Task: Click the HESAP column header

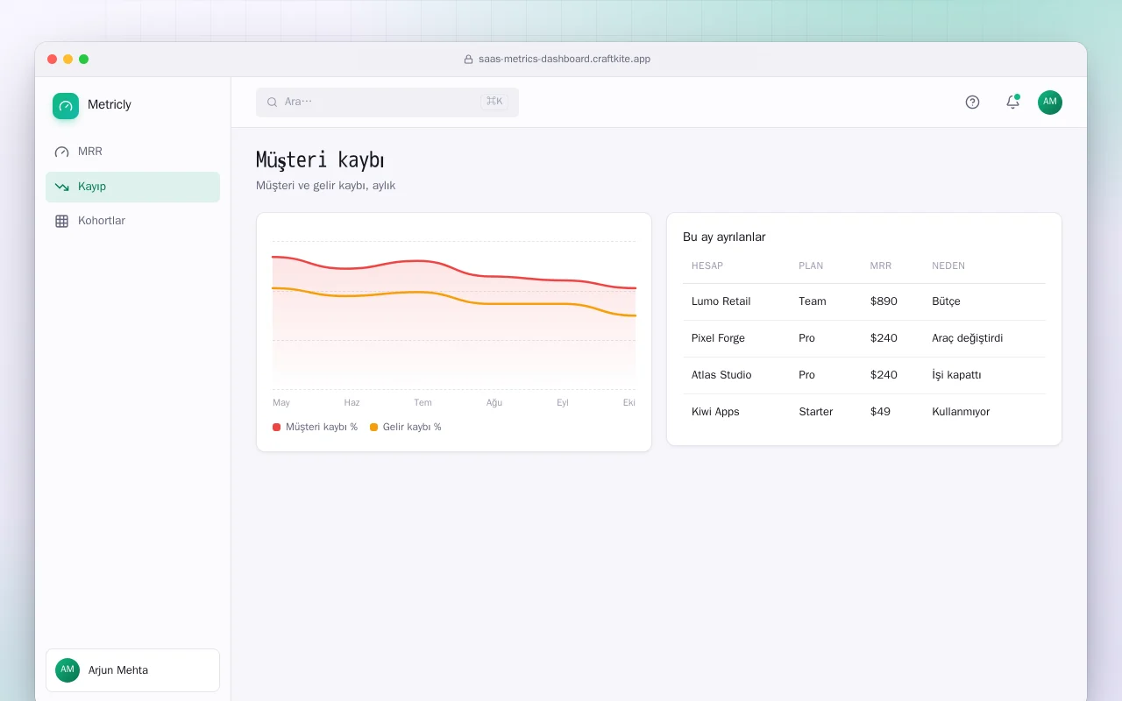Action: click(707, 266)
